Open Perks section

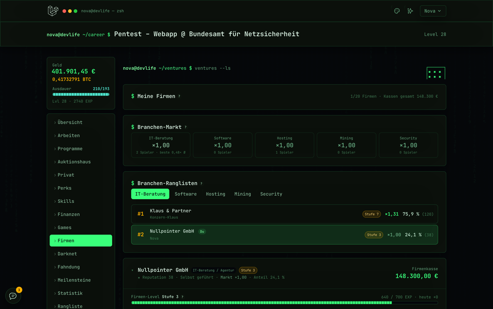(81, 188)
